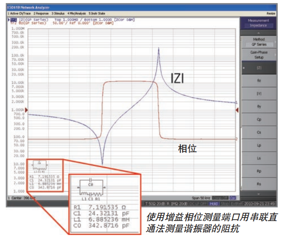This screenshot has width=286, height=239.
Task: Choose the Cs parameter softkey
Action: (x=258, y=132)
